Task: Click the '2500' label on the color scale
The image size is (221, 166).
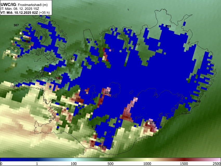Action: coord(217,164)
